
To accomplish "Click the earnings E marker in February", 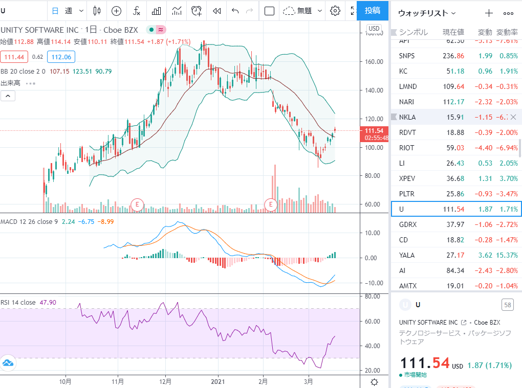I will coord(271,204).
